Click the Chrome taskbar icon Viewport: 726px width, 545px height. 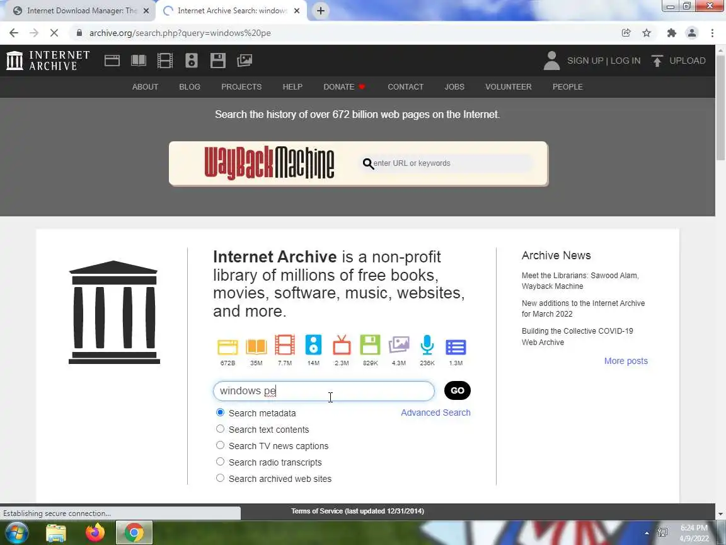[134, 532]
